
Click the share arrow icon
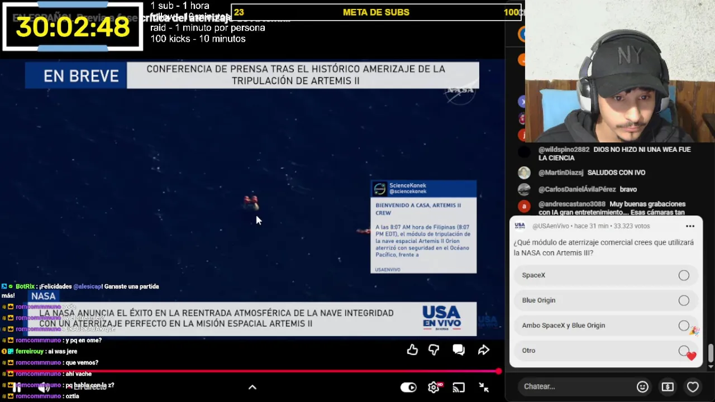point(484,350)
